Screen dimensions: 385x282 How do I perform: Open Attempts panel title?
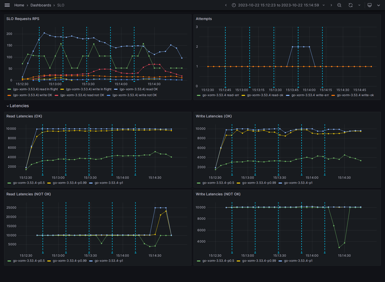204,19
